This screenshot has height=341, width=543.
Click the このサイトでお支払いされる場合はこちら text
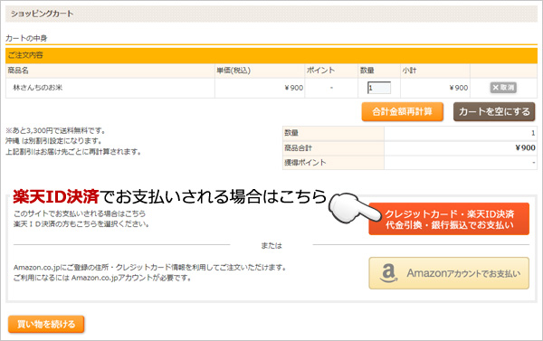(x=80, y=213)
